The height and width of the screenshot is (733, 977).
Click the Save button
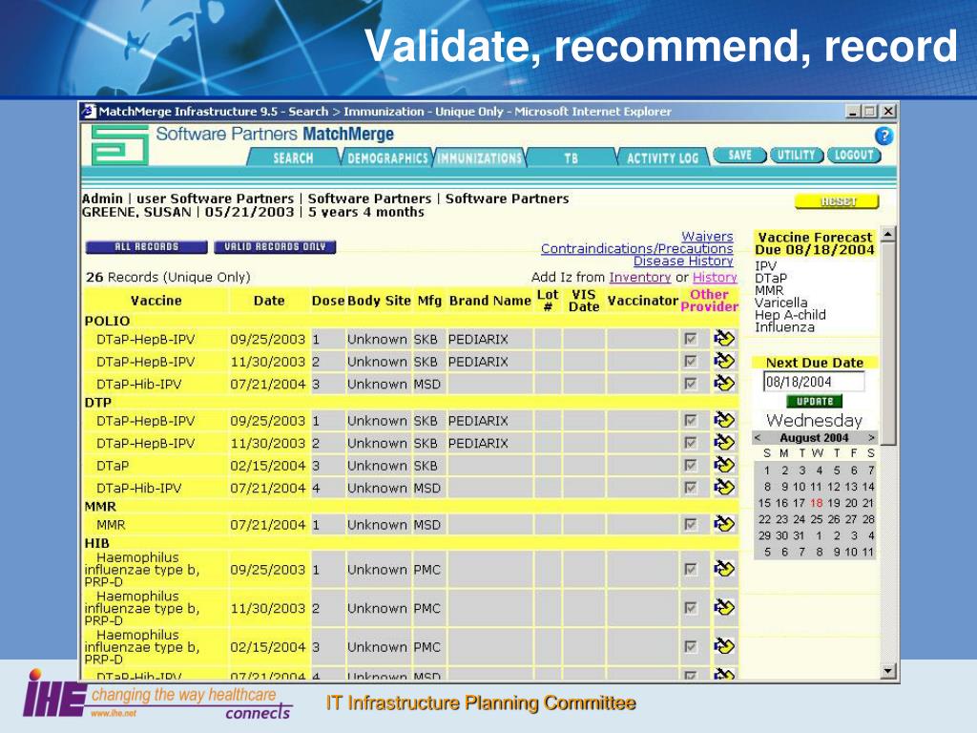[x=739, y=155]
